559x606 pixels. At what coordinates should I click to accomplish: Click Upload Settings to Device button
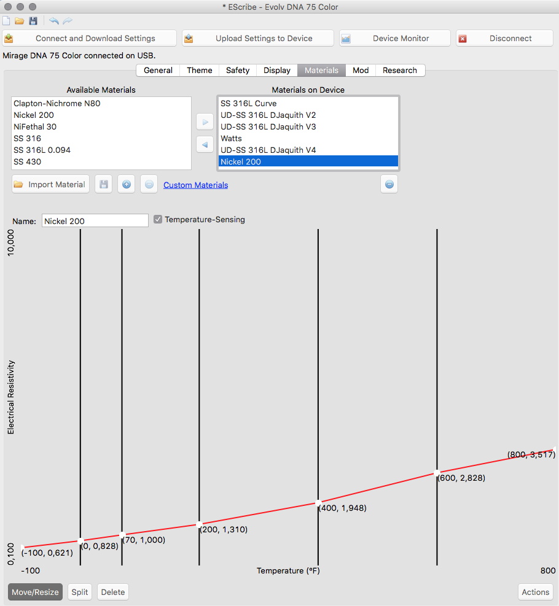[x=258, y=38]
